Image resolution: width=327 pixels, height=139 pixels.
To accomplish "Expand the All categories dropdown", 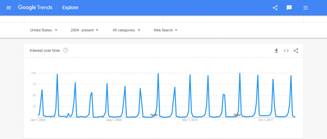I will (x=126, y=30).
